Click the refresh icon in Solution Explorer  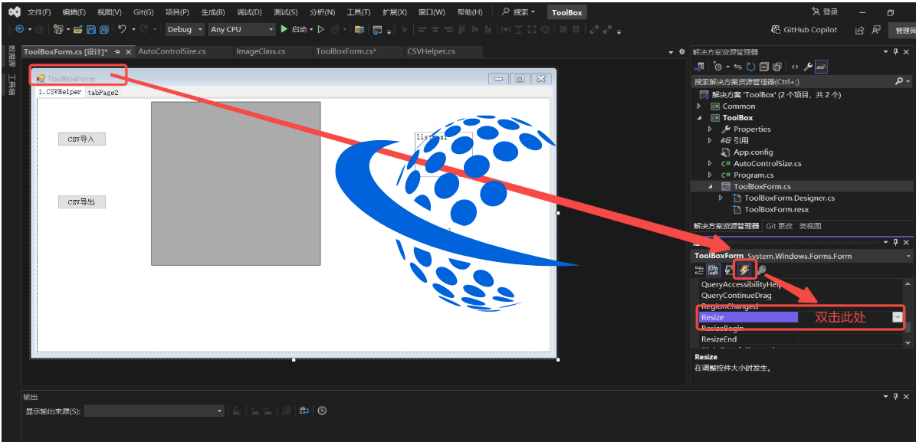[750, 67]
